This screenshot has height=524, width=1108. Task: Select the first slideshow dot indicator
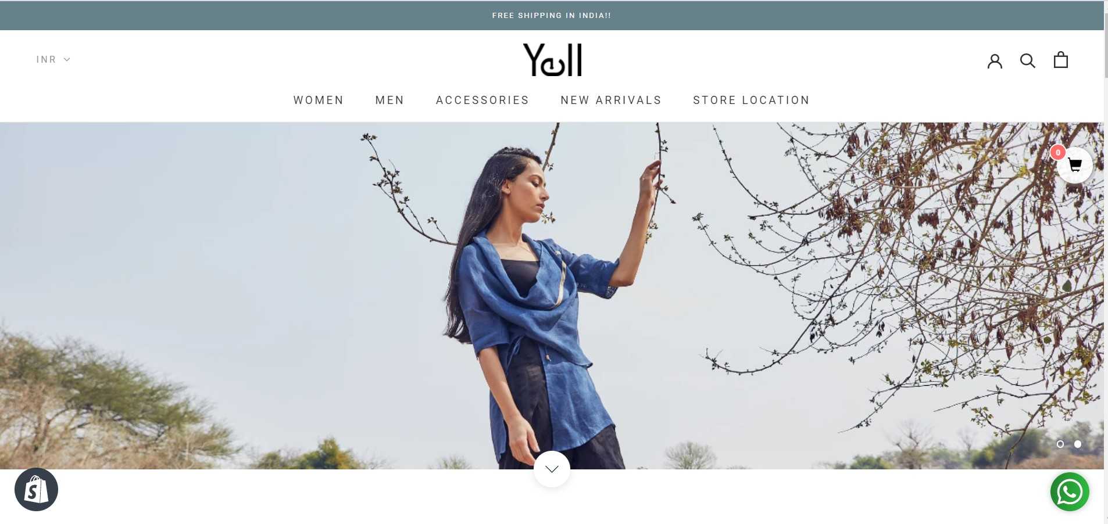click(x=1060, y=444)
